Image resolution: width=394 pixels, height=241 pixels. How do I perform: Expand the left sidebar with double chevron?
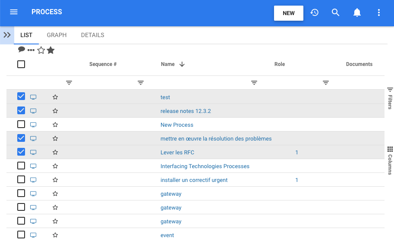click(x=7, y=35)
